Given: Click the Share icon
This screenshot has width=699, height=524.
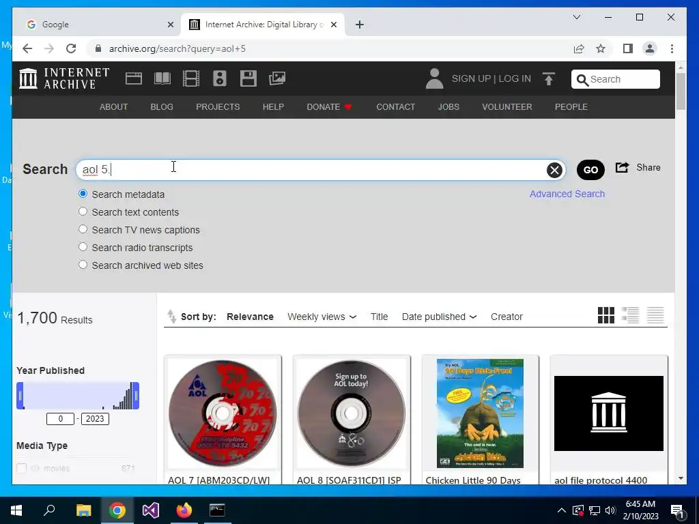Looking at the screenshot, I should [x=622, y=168].
